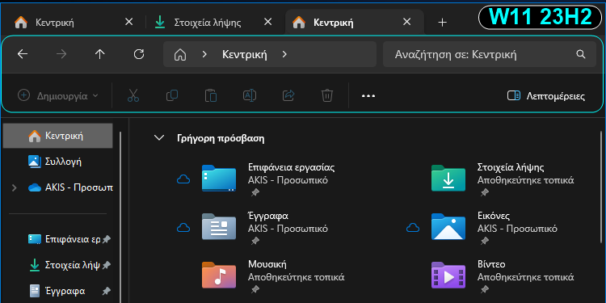Collapse the Γρήγορη πρόσβαση section
Viewport: 606px width, 303px height.
point(159,138)
